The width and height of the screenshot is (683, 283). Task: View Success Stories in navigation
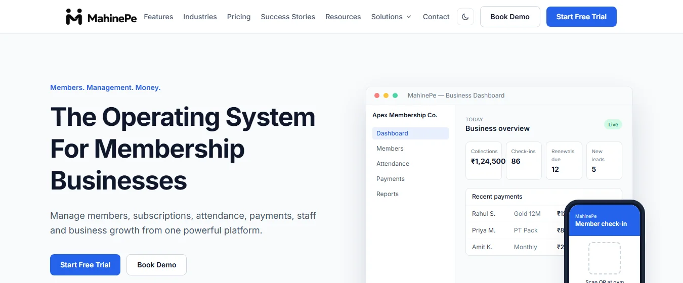288,17
